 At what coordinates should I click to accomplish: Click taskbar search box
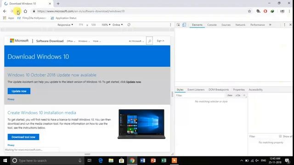pos(46,160)
